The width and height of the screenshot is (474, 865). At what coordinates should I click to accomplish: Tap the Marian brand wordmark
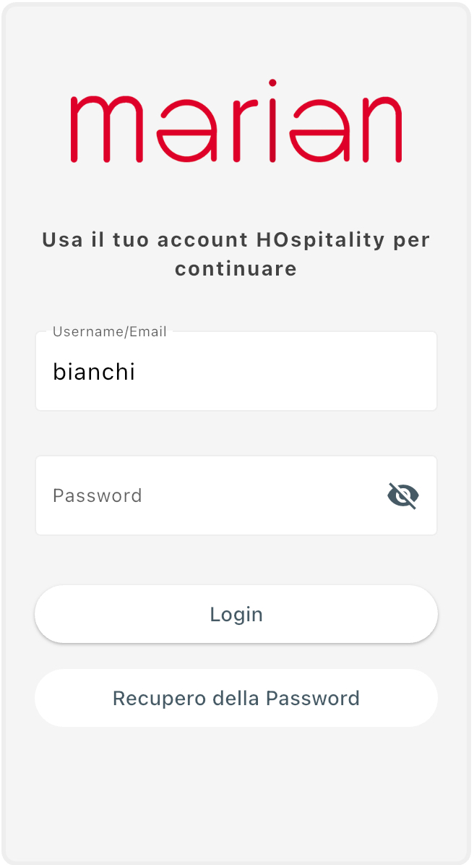coord(236,121)
